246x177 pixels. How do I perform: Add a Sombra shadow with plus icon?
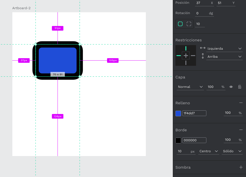coord(241,167)
